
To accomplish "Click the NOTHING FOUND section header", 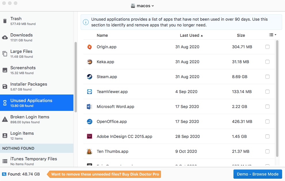I will click(x=37, y=148).
